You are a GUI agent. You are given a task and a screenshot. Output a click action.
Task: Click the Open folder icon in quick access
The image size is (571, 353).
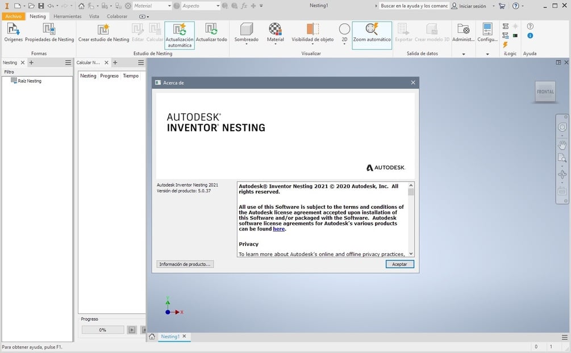31,6
